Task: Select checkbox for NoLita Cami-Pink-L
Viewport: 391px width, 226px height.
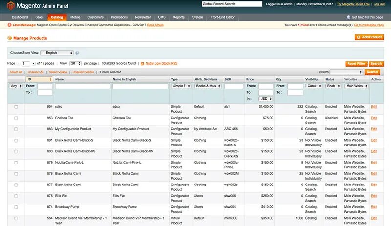Action: [16, 163]
